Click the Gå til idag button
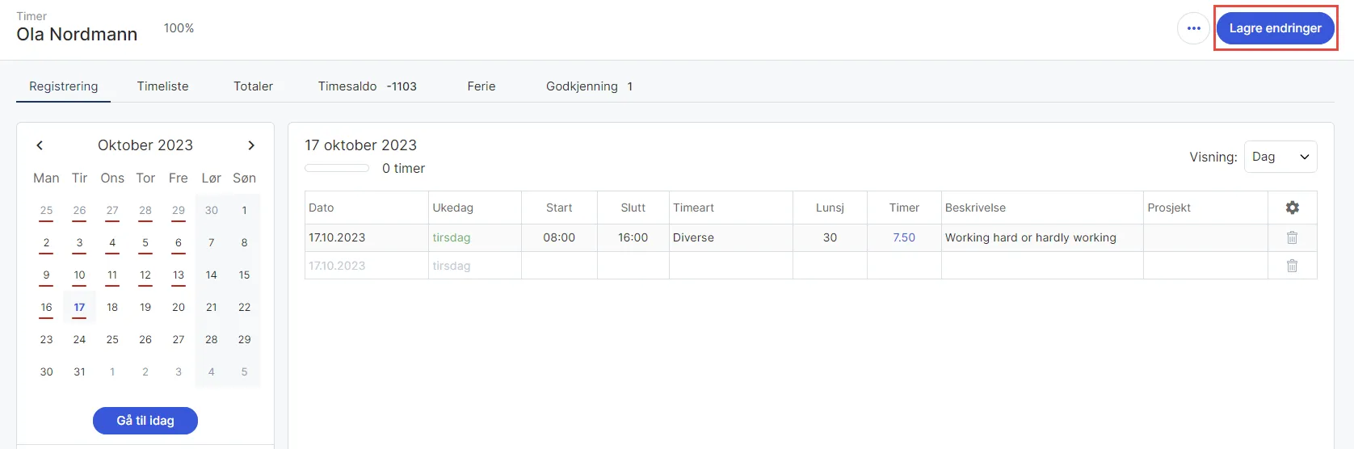 click(145, 421)
